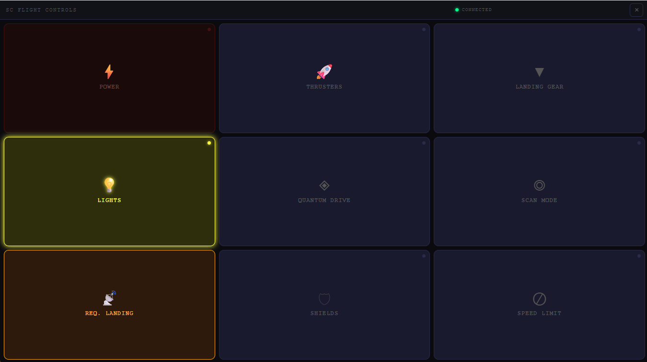Toggle the Power tile

(x=109, y=78)
